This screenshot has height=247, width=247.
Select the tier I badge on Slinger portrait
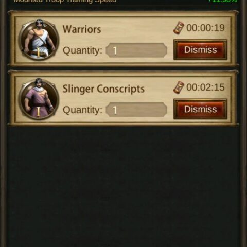pos(38,112)
